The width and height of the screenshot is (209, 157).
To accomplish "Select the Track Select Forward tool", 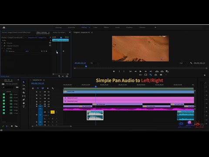I will (x=24, y=85).
